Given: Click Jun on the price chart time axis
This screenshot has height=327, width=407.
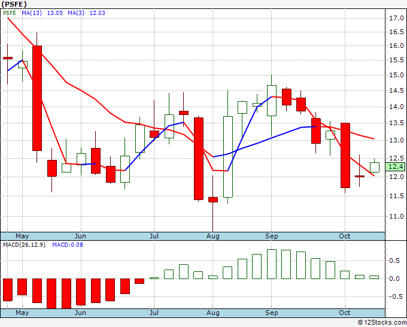Looking at the screenshot, I should point(80,236).
